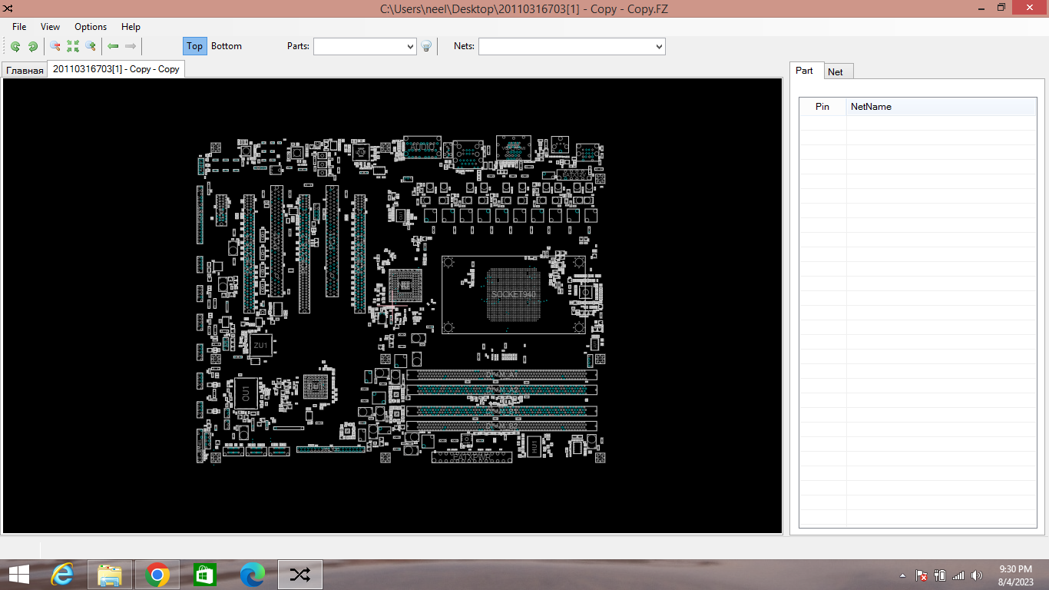Switch to the Net panel tab
The width and height of the screenshot is (1049, 590).
point(836,71)
